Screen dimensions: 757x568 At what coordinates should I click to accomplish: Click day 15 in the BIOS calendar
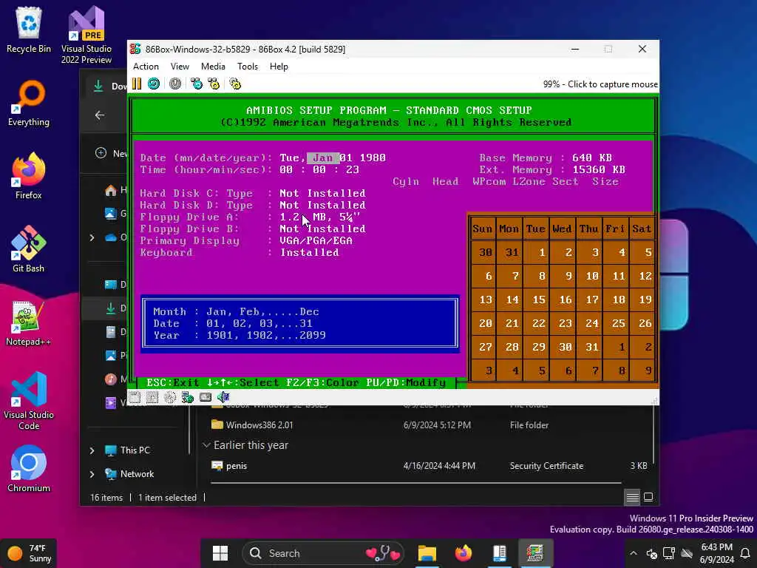tap(539, 300)
